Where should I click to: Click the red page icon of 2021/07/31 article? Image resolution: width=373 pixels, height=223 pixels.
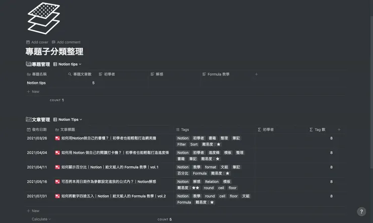(x=57, y=196)
